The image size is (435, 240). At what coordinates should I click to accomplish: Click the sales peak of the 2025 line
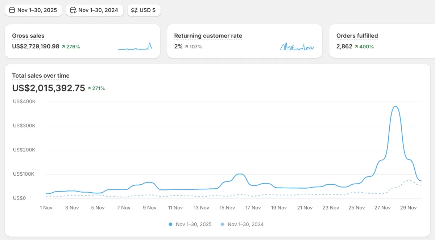pos(395,107)
